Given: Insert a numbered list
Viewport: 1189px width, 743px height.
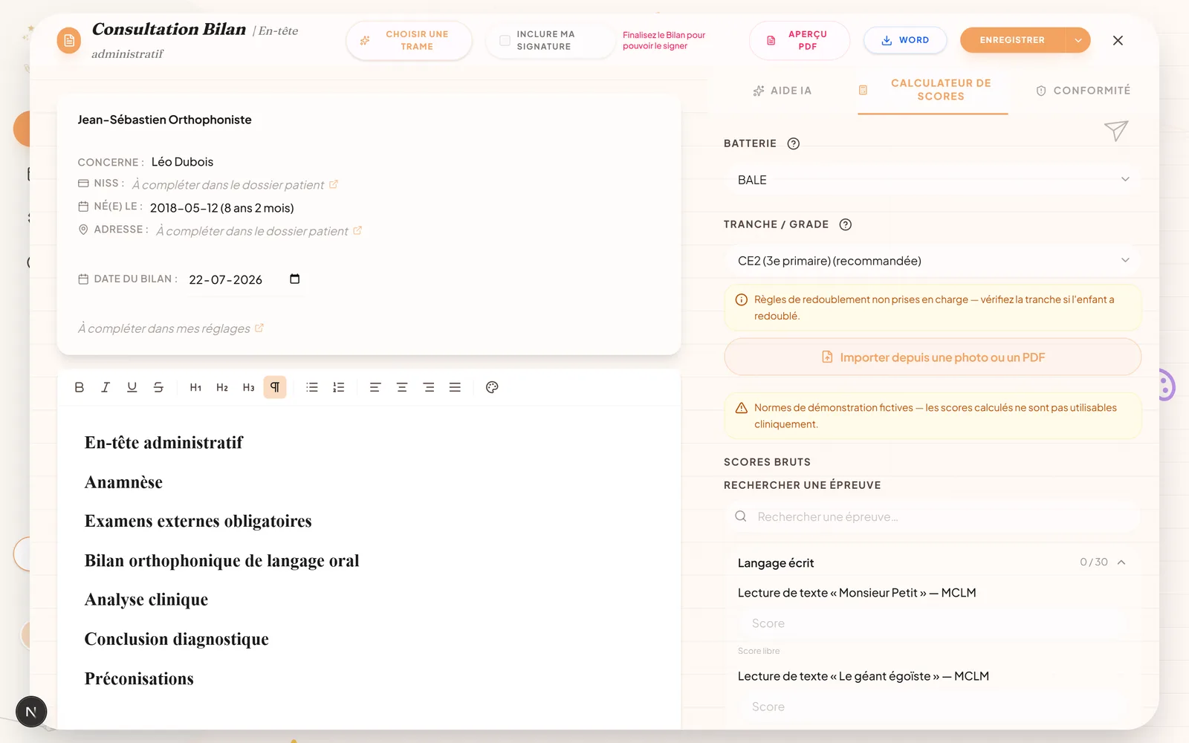Looking at the screenshot, I should 339,387.
